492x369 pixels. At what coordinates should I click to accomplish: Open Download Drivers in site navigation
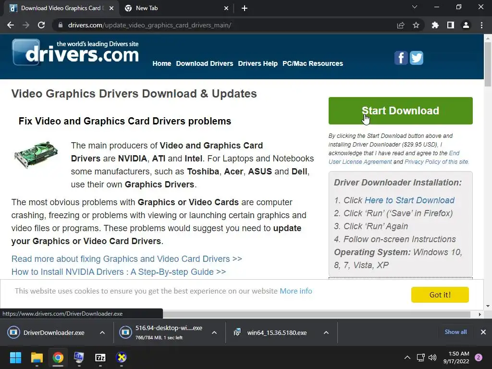pyautogui.click(x=205, y=63)
